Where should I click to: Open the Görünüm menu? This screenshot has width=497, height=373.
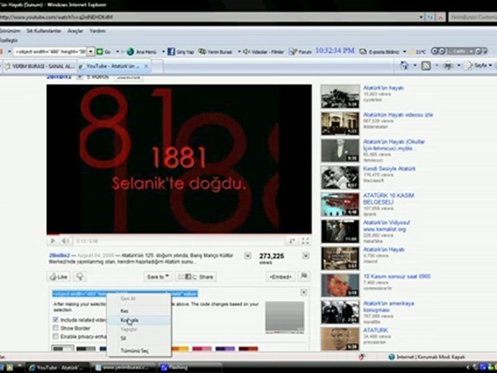(10, 31)
